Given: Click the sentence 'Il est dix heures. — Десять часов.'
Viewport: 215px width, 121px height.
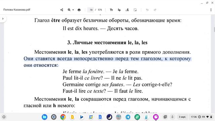Looking at the screenshot, I should pyautogui.click(x=101, y=28).
